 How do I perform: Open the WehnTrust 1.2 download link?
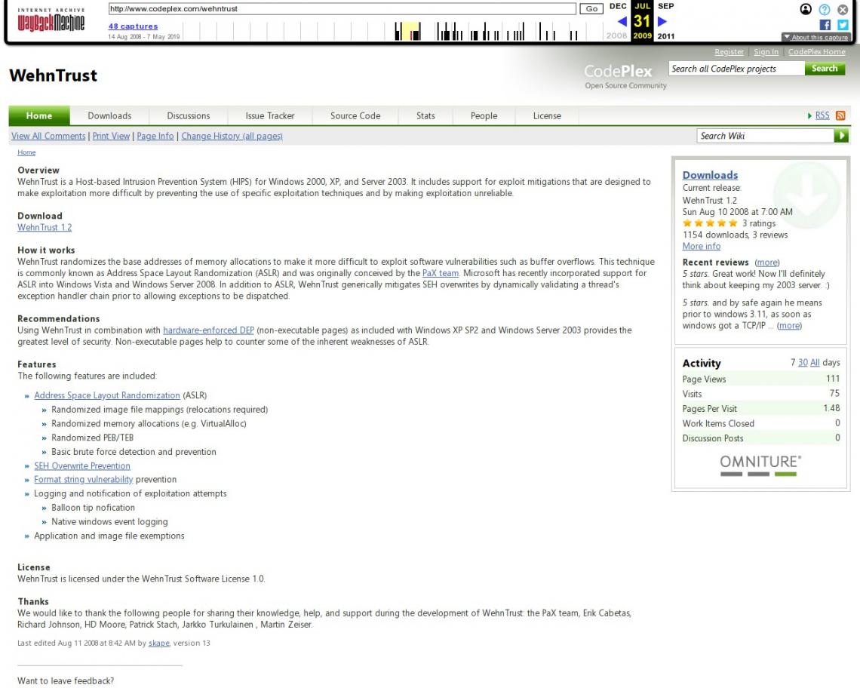(x=45, y=227)
